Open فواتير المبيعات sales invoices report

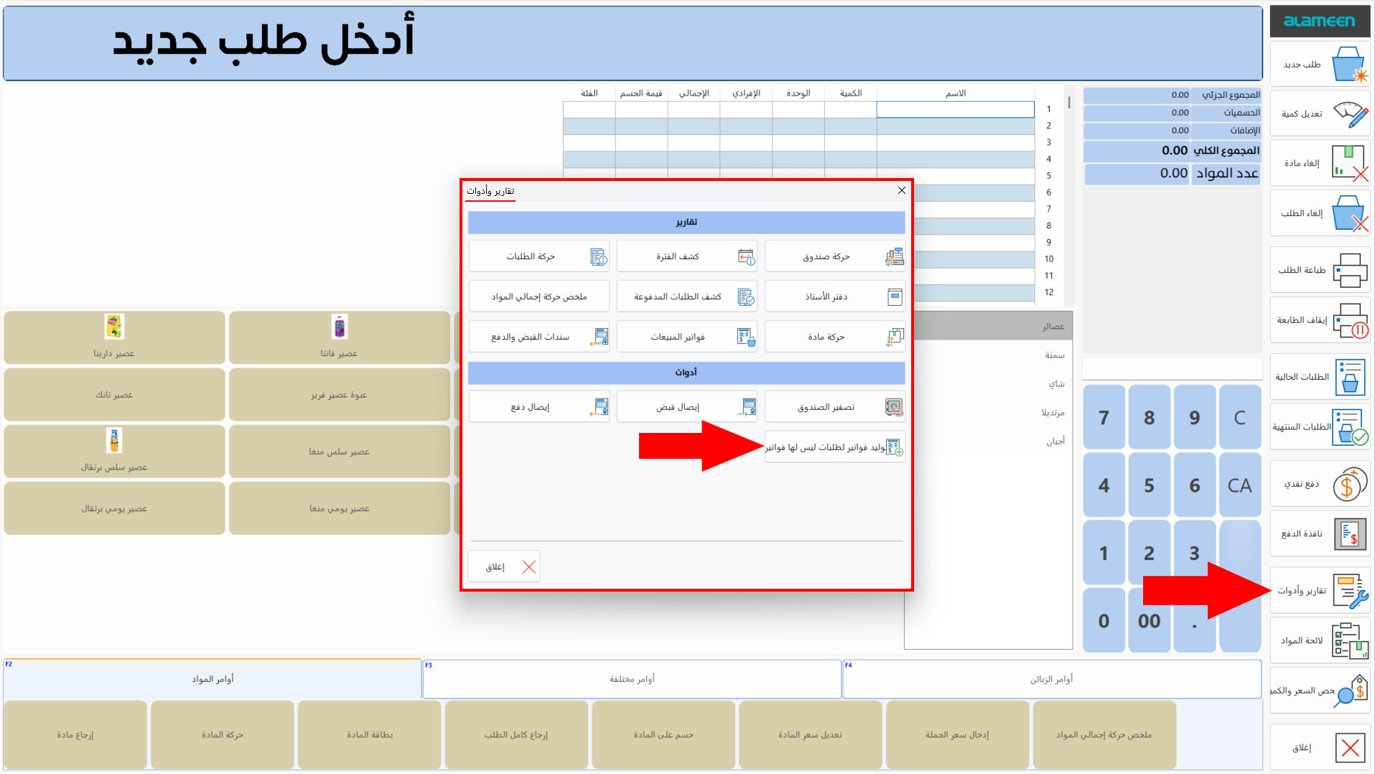(x=686, y=337)
